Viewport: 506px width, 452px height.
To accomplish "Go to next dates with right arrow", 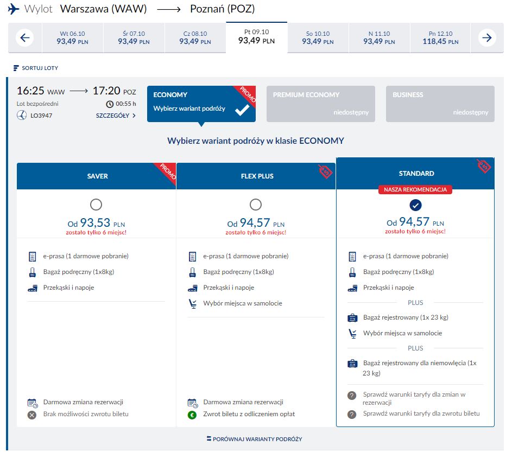I will click(x=487, y=38).
